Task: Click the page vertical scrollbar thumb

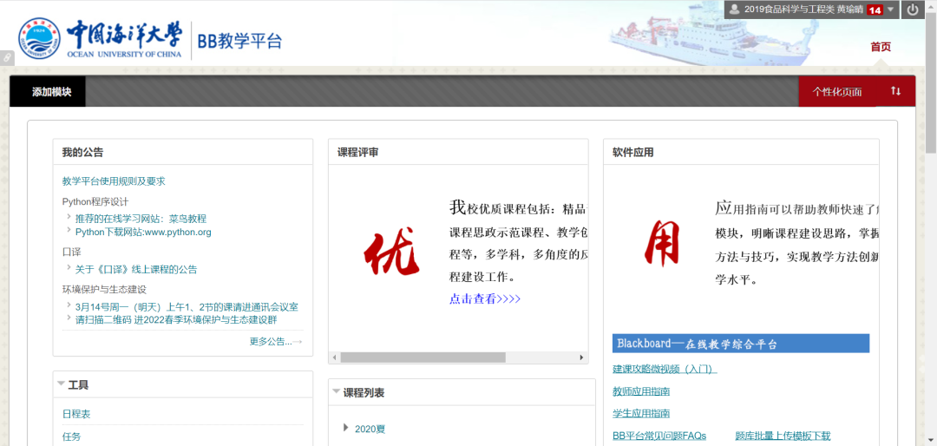Action: (x=930, y=83)
